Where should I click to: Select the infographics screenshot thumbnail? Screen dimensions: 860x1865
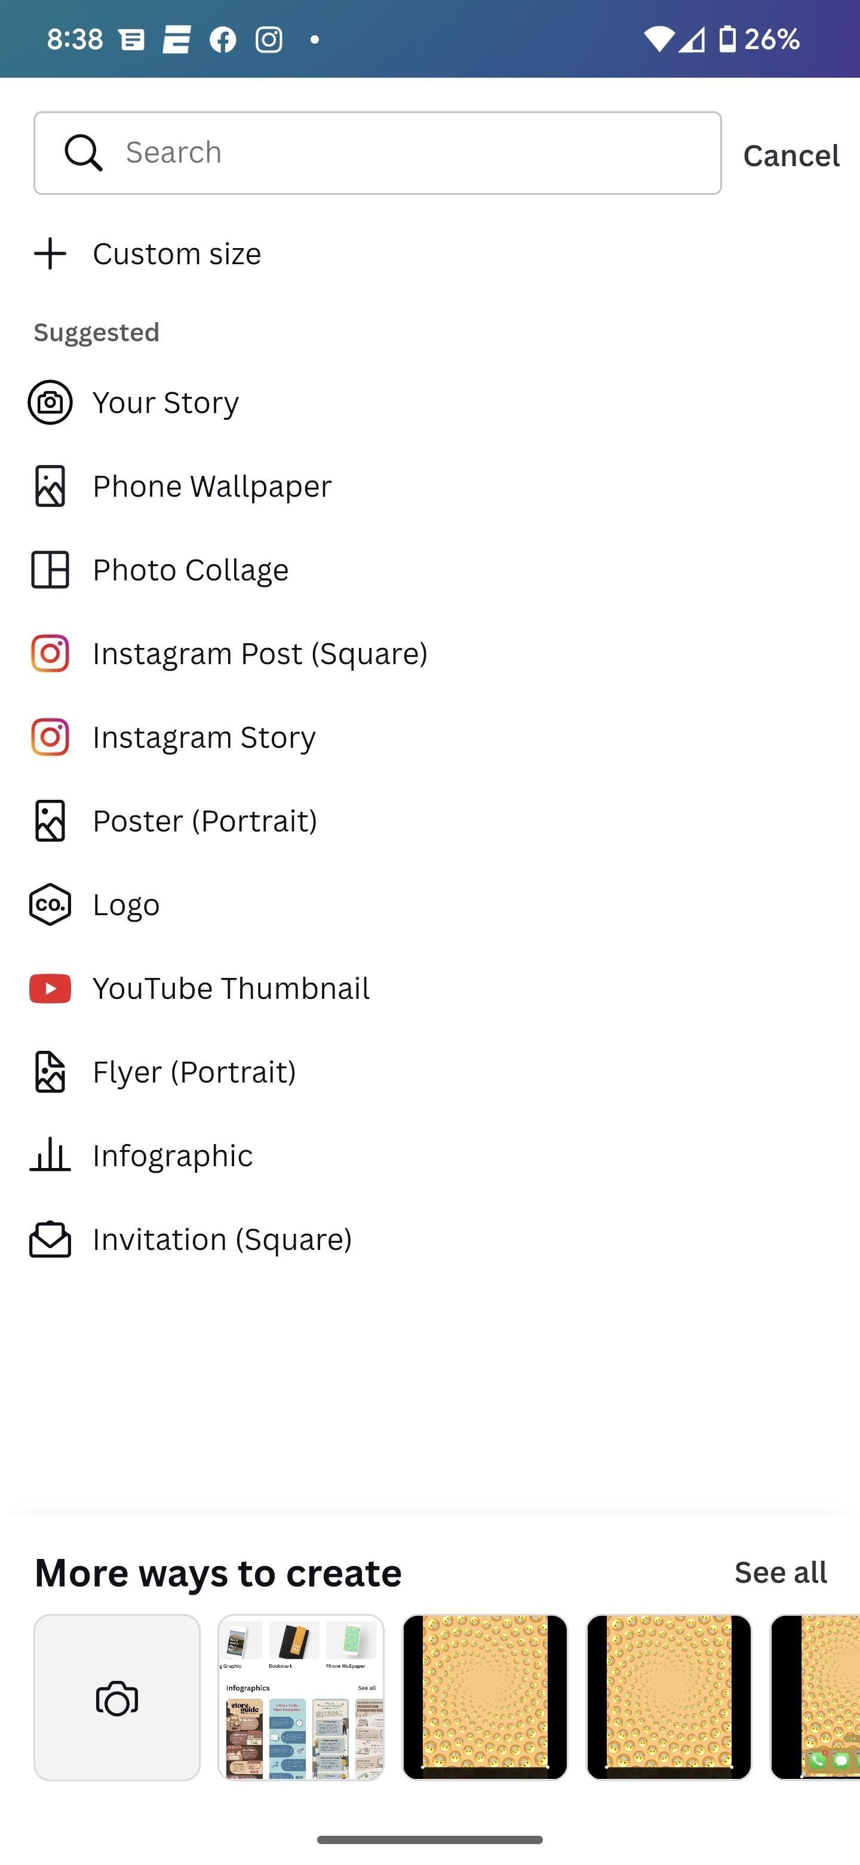[x=301, y=1697]
